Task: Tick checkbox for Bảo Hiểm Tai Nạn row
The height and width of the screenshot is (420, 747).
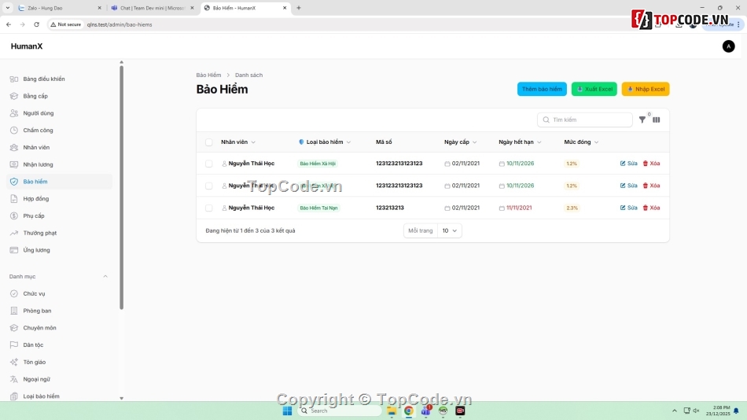Action: [x=208, y=208]
